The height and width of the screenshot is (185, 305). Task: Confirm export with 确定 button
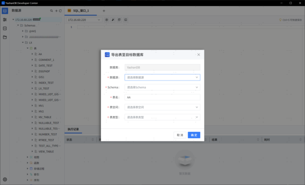click(x=194, y=135)
